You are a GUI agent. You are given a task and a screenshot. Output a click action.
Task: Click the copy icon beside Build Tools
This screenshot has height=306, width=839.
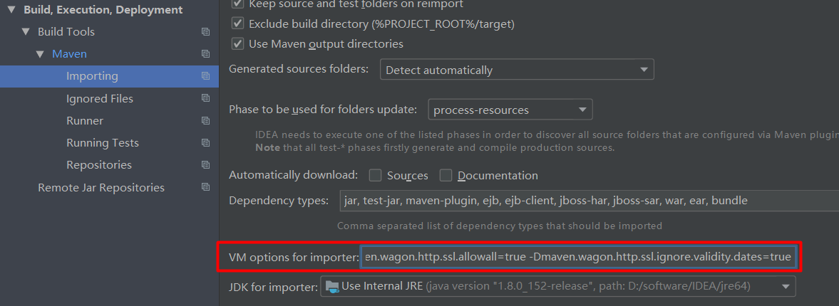tap(206, 32)
